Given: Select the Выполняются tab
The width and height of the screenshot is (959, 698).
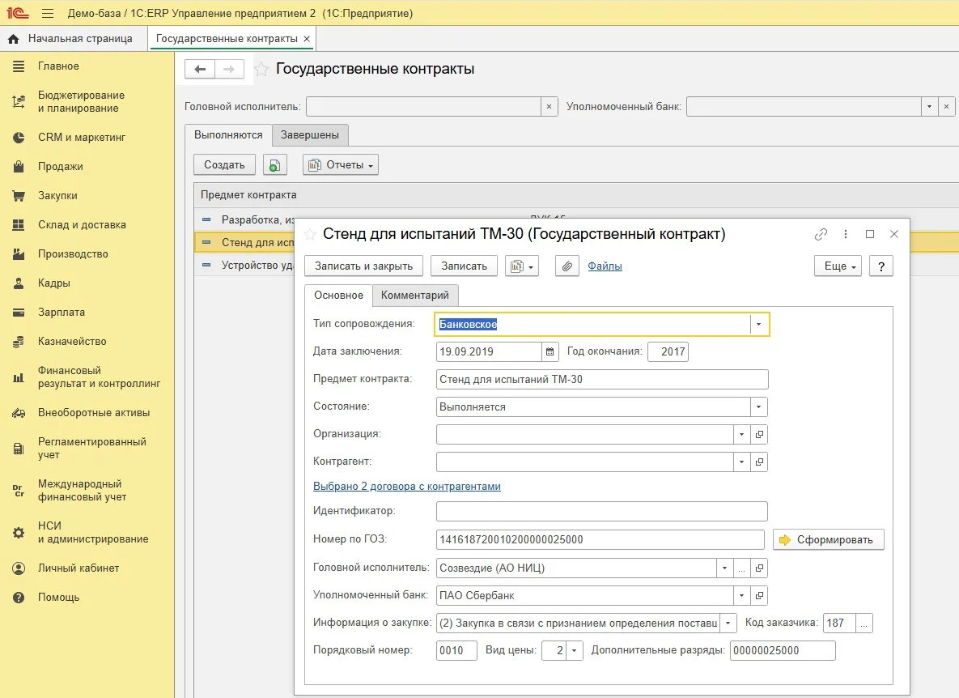Looking at the screenshot, I should pos(228,135).
